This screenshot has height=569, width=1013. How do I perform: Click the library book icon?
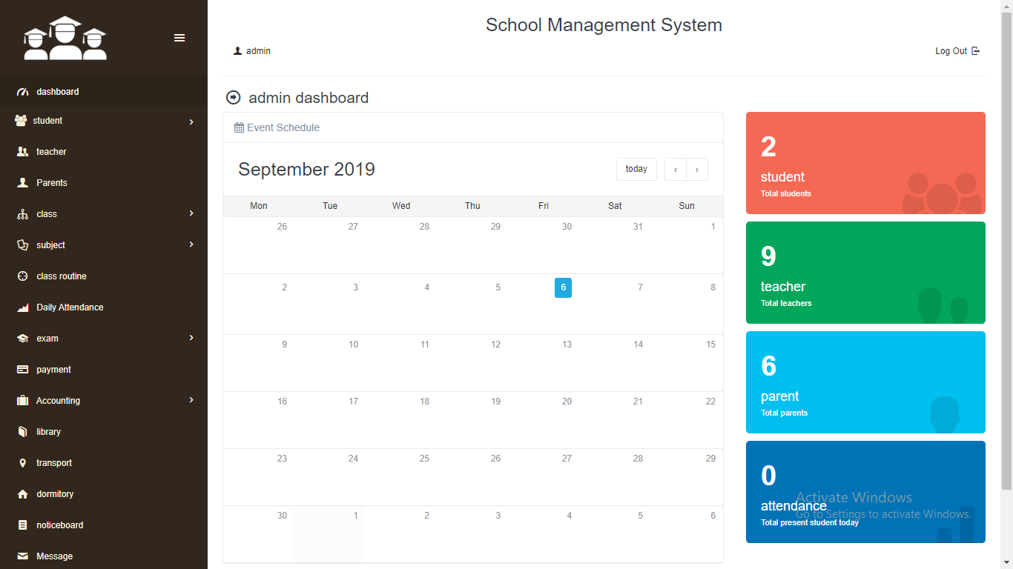[22, 432]
